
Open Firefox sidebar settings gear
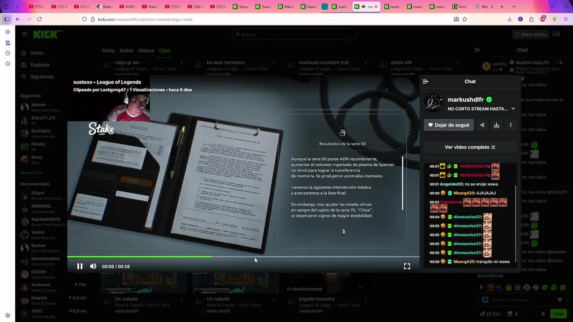[8, 315]
